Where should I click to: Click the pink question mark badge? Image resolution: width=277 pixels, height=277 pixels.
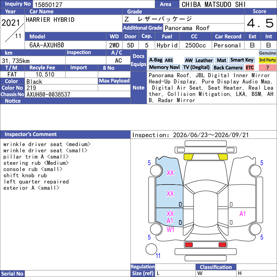click(267, 68)
